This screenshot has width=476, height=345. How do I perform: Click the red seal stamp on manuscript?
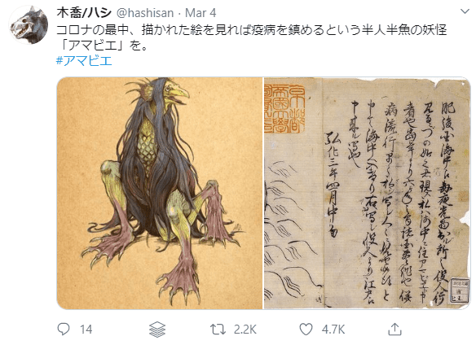[x=284, y=108]
